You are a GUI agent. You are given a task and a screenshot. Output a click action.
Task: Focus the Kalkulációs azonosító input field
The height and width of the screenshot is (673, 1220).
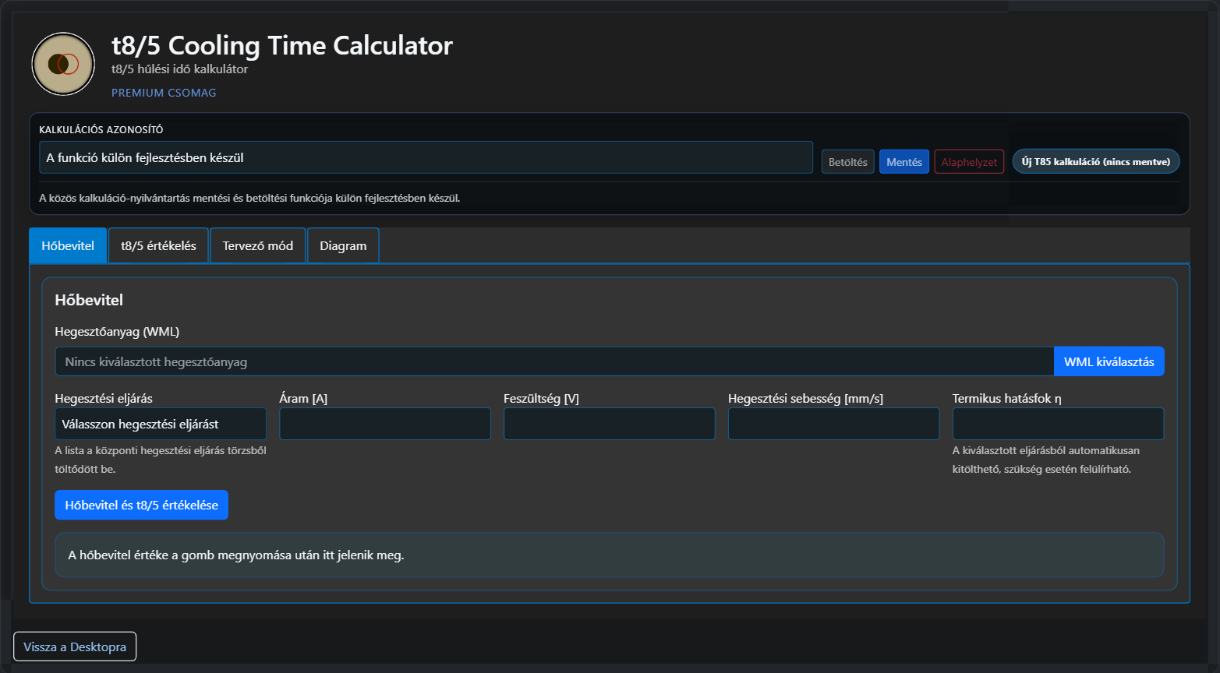click(426, 157)
